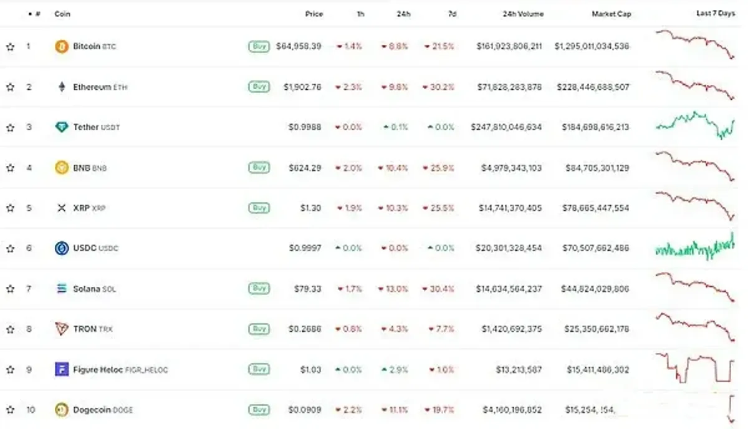Image resolution: width=748 pixels, height=429 pixels.
Task: Click the Ethereum ETH coin icon
Action: tap(61, 86)
